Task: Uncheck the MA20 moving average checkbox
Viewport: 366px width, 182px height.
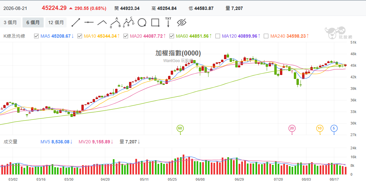Action: coord(125,36)
